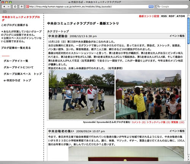Viewport: 190px width, 164px height.
Task: Open the tyuuoudai author link
Action: click(89, 122)
